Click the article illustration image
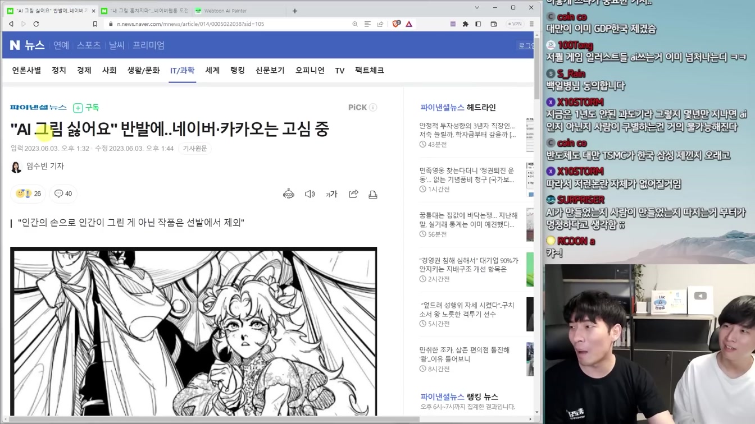 pos(193,331)
